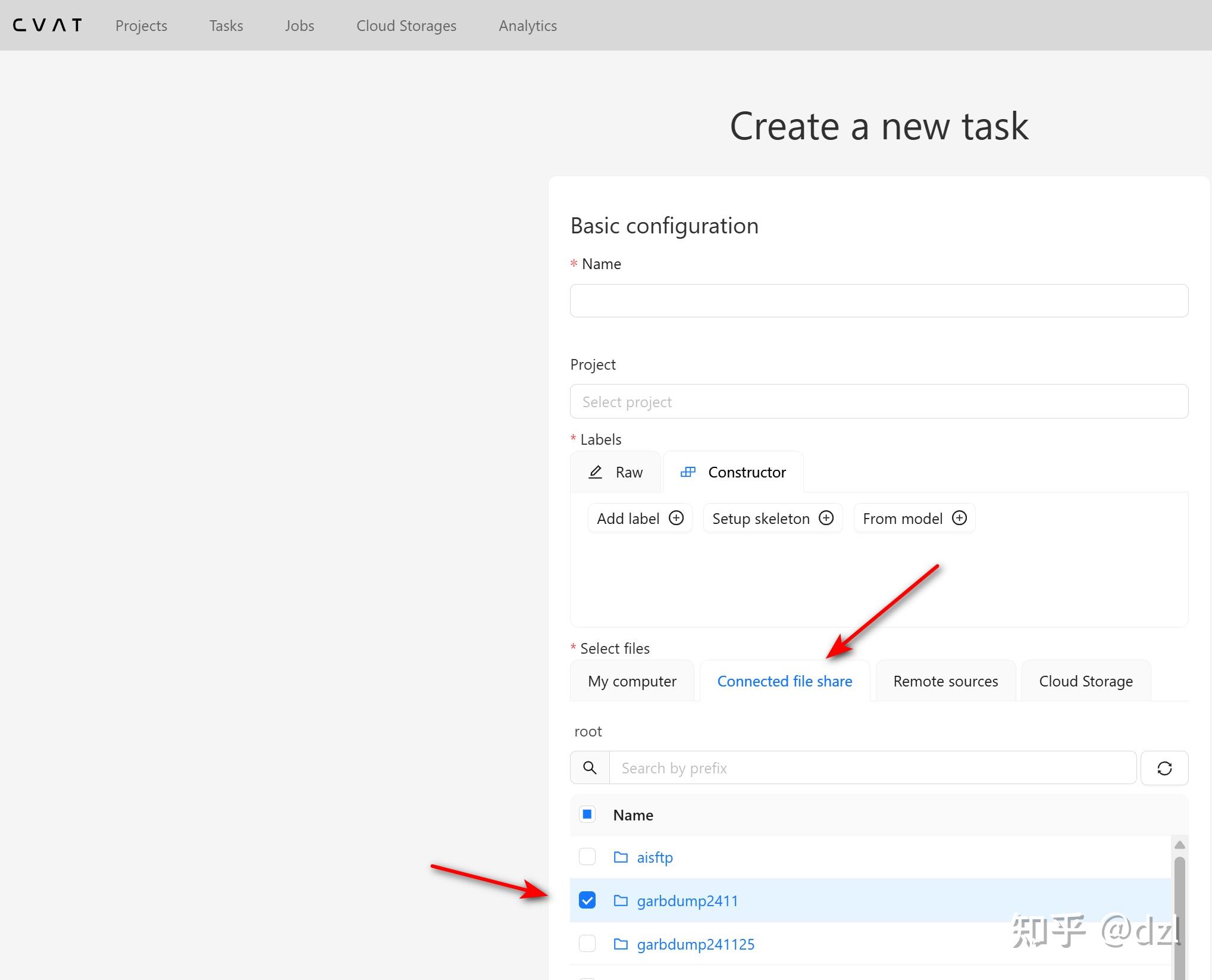Viewport: 1212px width, 980px height.
Task: Click the Setup skeleton button
Action: coord(772,519)
